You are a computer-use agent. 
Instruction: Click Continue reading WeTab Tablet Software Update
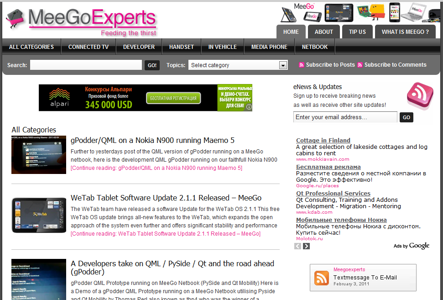(166, 234)
